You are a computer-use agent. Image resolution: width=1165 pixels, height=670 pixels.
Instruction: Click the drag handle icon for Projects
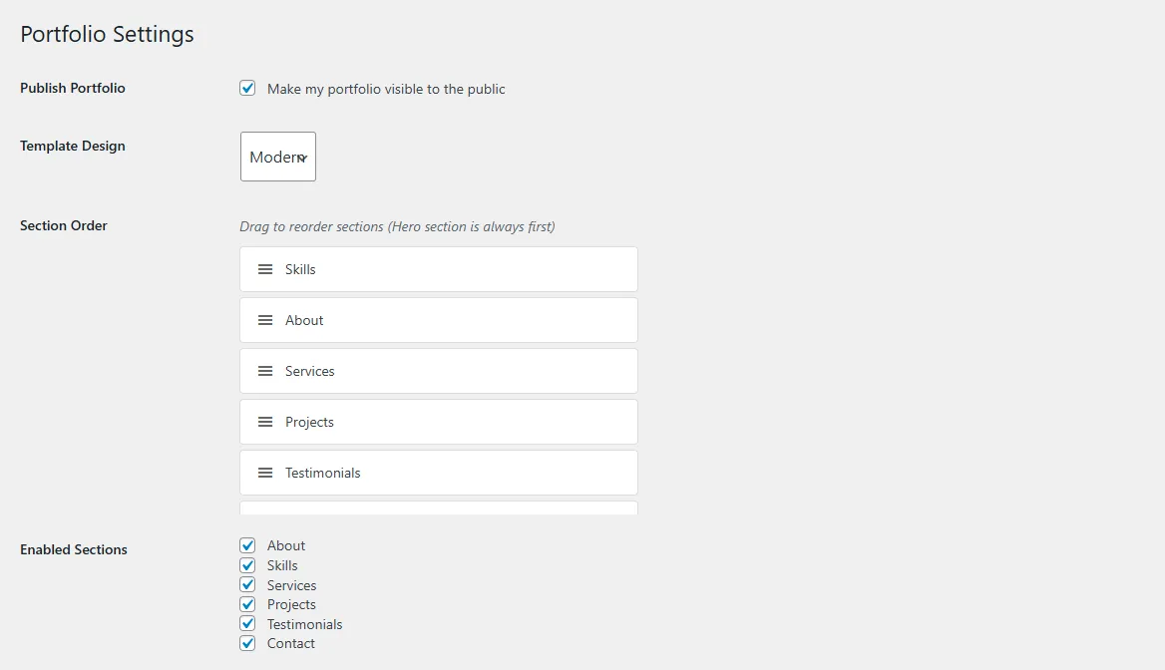coord(265,422)
